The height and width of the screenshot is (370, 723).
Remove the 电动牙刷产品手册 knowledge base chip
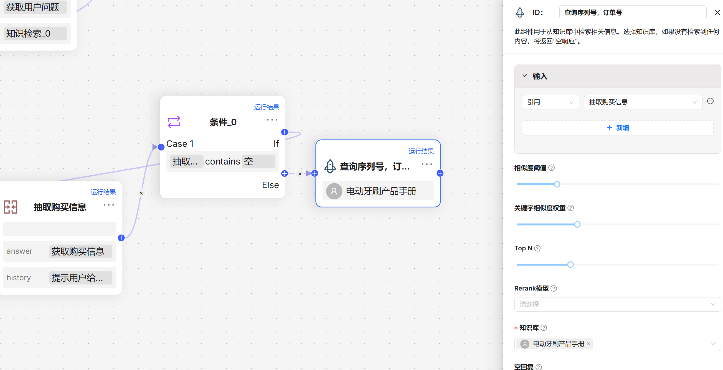click(588, 344)
